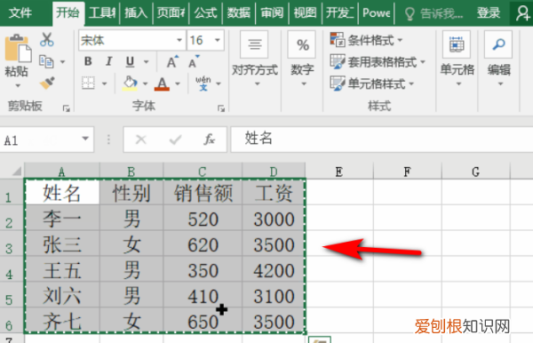
Task: Click cell 销售额
Action: click(x=203, y=193)
